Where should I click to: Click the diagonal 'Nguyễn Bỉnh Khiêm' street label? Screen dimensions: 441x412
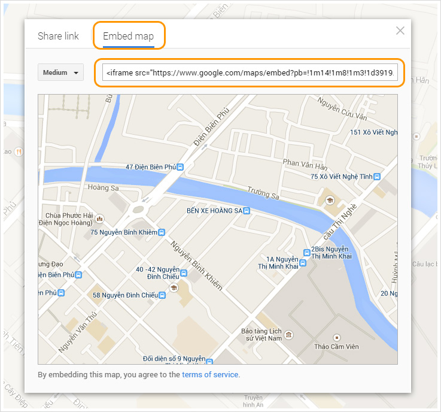point(197,265)
